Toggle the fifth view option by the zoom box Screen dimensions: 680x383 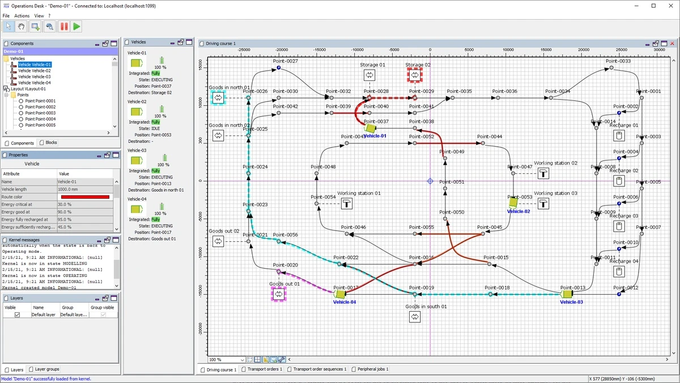[x=281, y=359]
